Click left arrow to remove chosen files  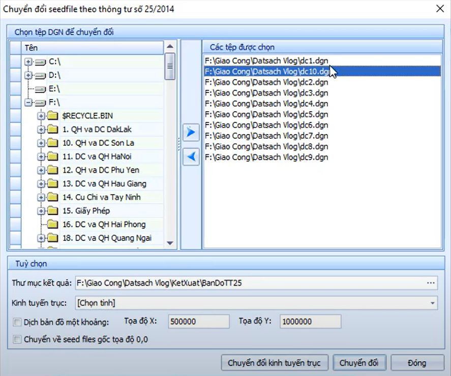pos(191,156)
